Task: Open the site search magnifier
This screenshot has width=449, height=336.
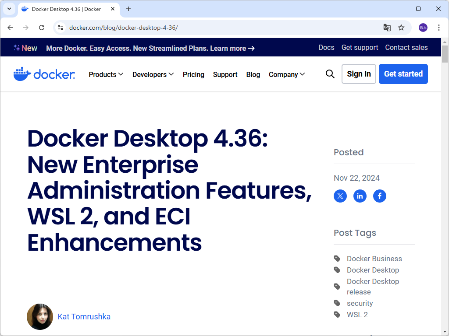Action: pyautogui.click(x=330, y=74)
